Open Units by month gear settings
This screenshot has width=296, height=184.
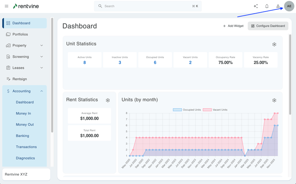(x=274, y=100)
